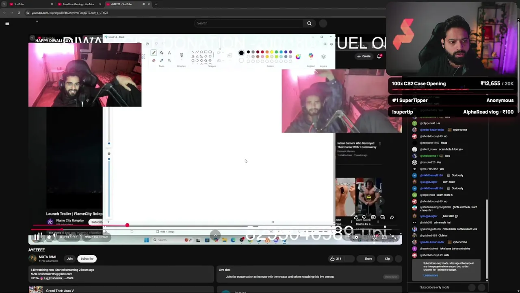This screenshot has width=520, height=293.
Task: Click the browser address bar URL
Action: coord(70,13)
